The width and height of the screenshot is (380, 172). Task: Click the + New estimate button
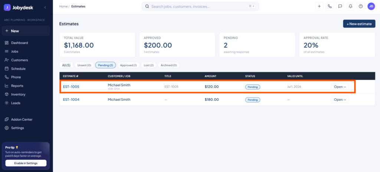coord(359,24)
